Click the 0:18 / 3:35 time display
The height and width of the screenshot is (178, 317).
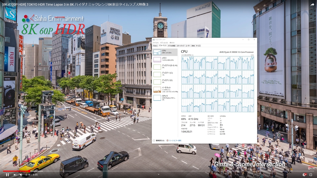[32, 175]
